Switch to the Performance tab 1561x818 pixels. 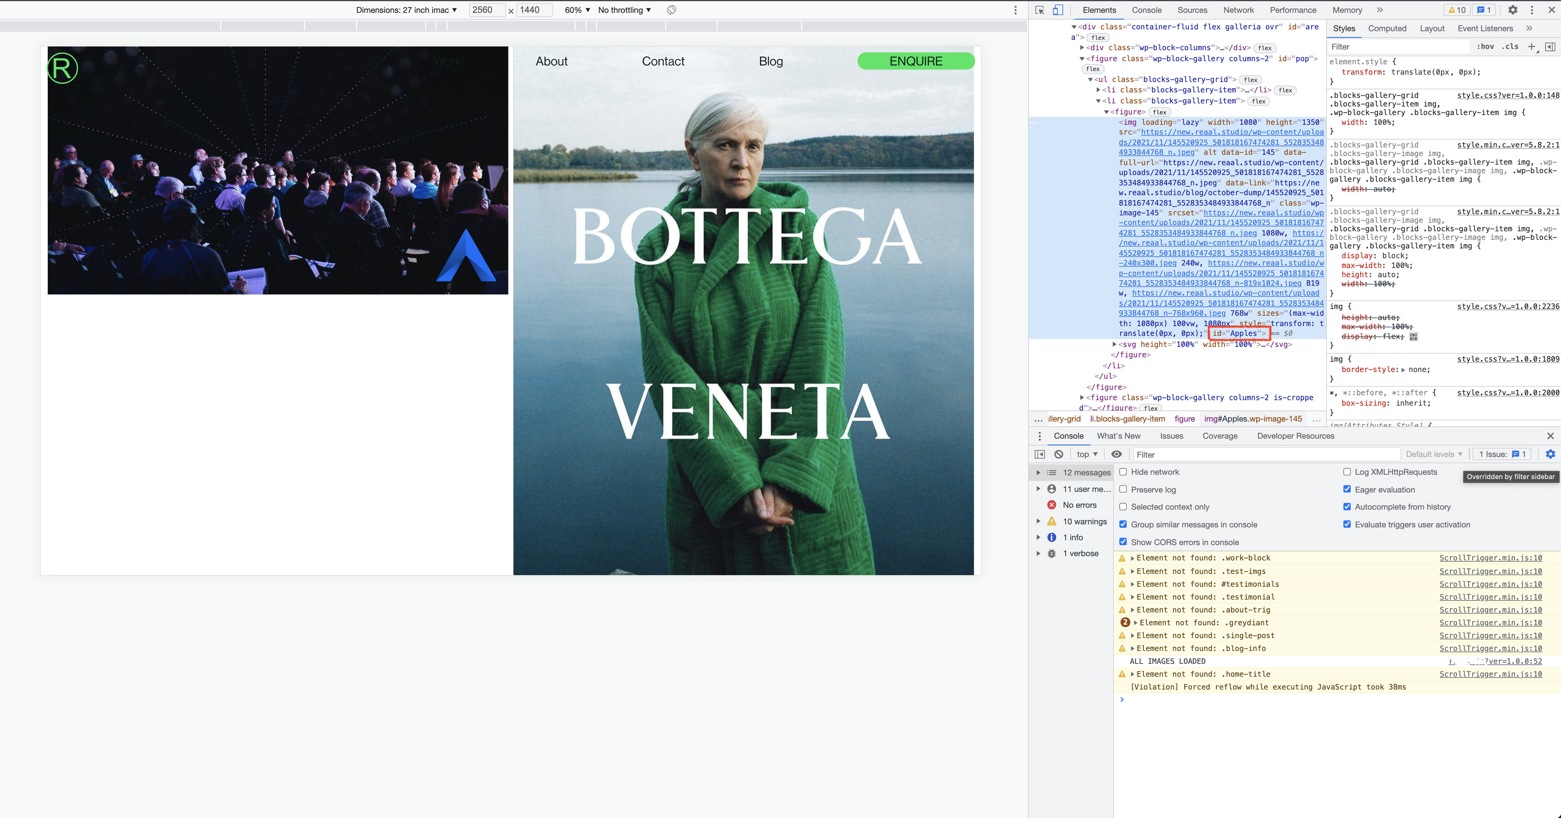pos(1293,10)
